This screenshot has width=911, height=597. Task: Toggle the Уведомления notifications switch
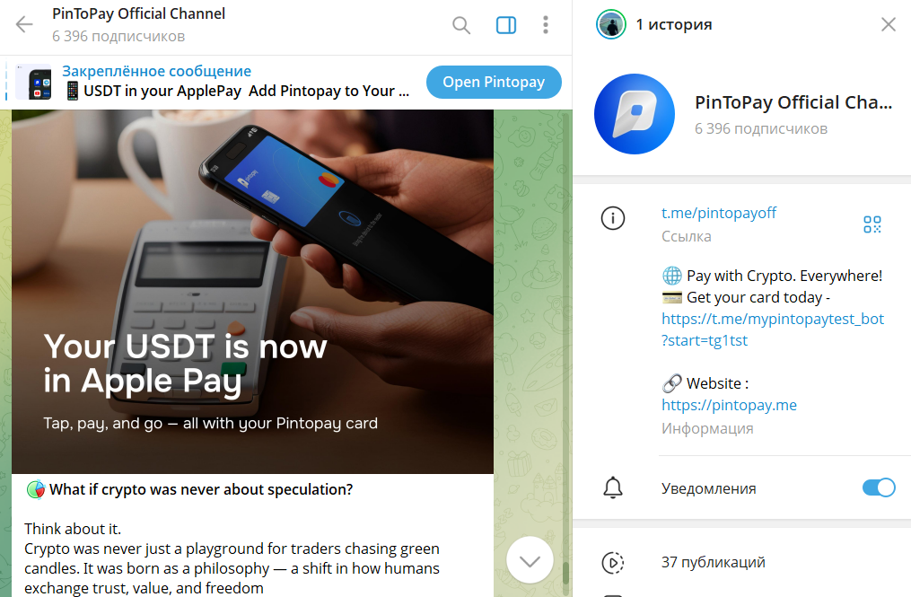879,487
